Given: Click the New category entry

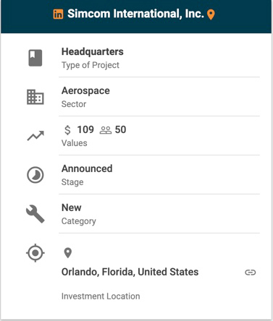Looking at the screenshot, I should [x=72, y=207].
